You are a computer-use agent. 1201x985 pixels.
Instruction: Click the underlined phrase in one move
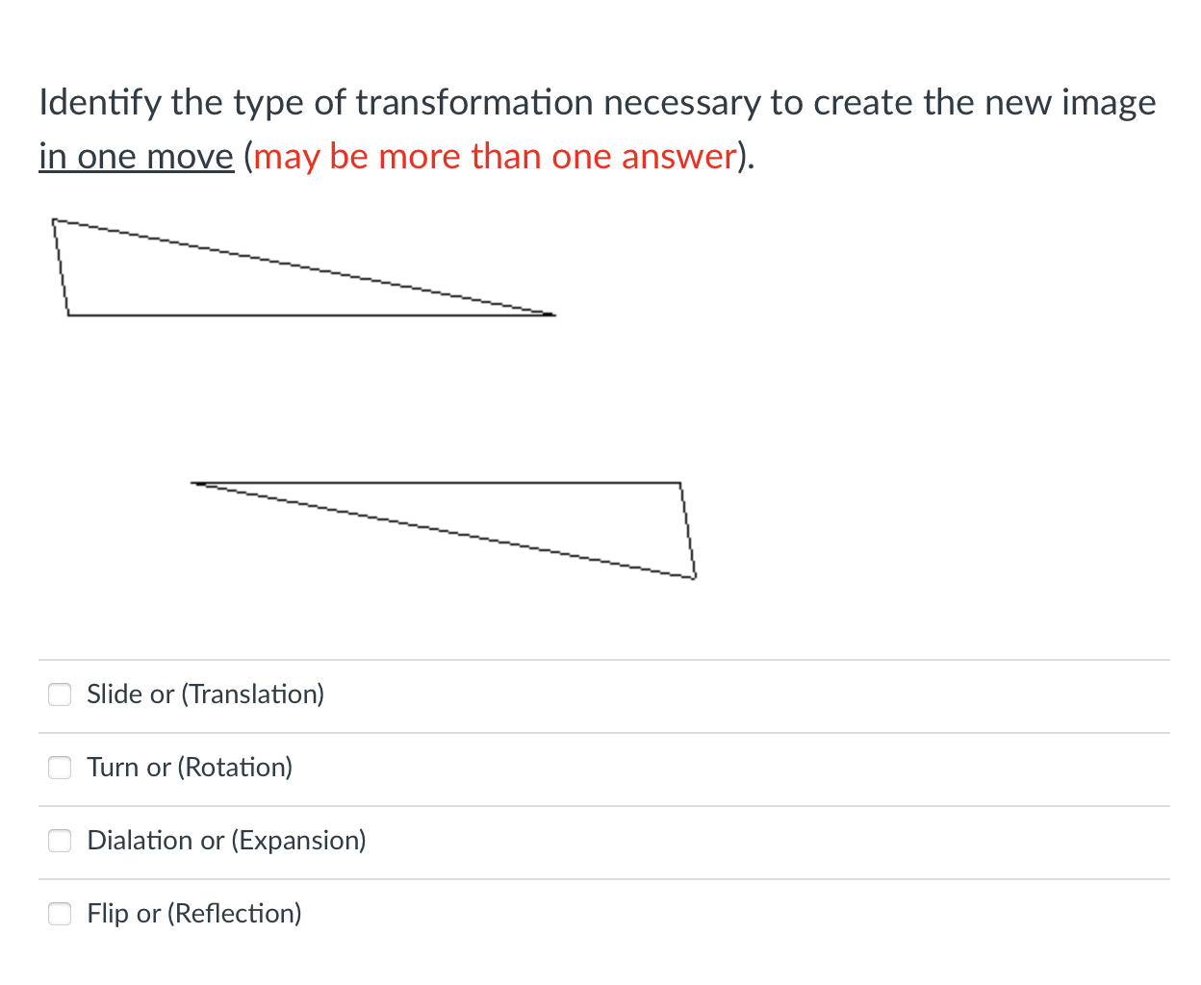[x=136, y=155]
